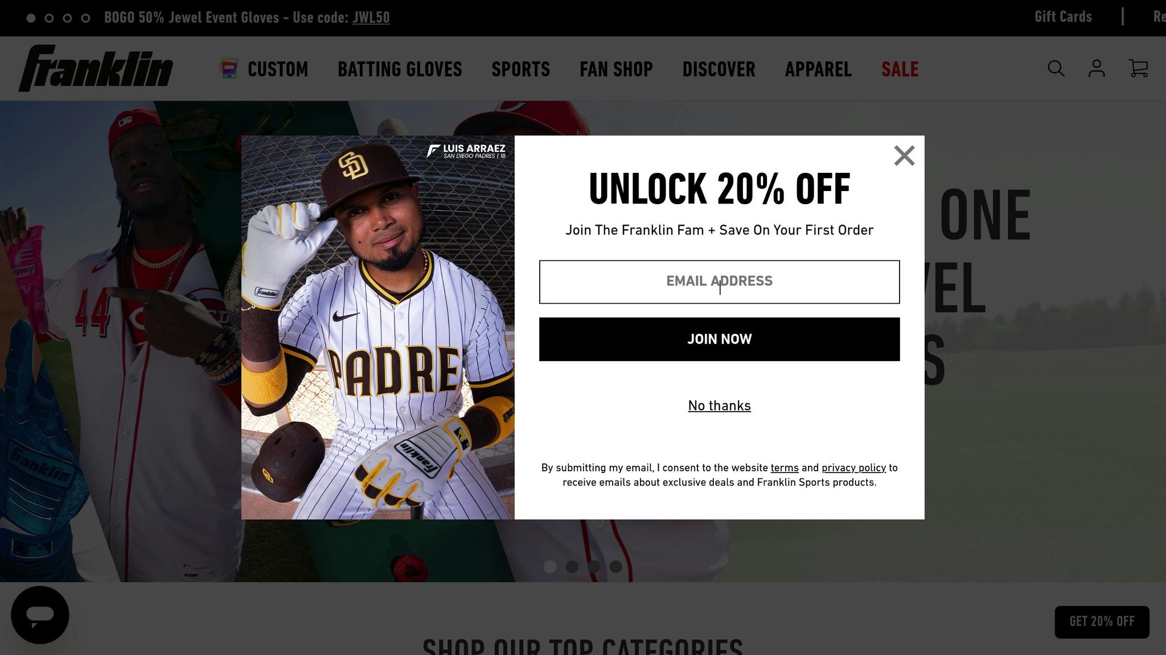The height and width of the screenshot is (655, 1166).
Task: Open the Sports menu
Action: tap(521, 69)
